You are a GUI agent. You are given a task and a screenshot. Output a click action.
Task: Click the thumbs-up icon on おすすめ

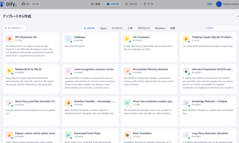point(85,28)
